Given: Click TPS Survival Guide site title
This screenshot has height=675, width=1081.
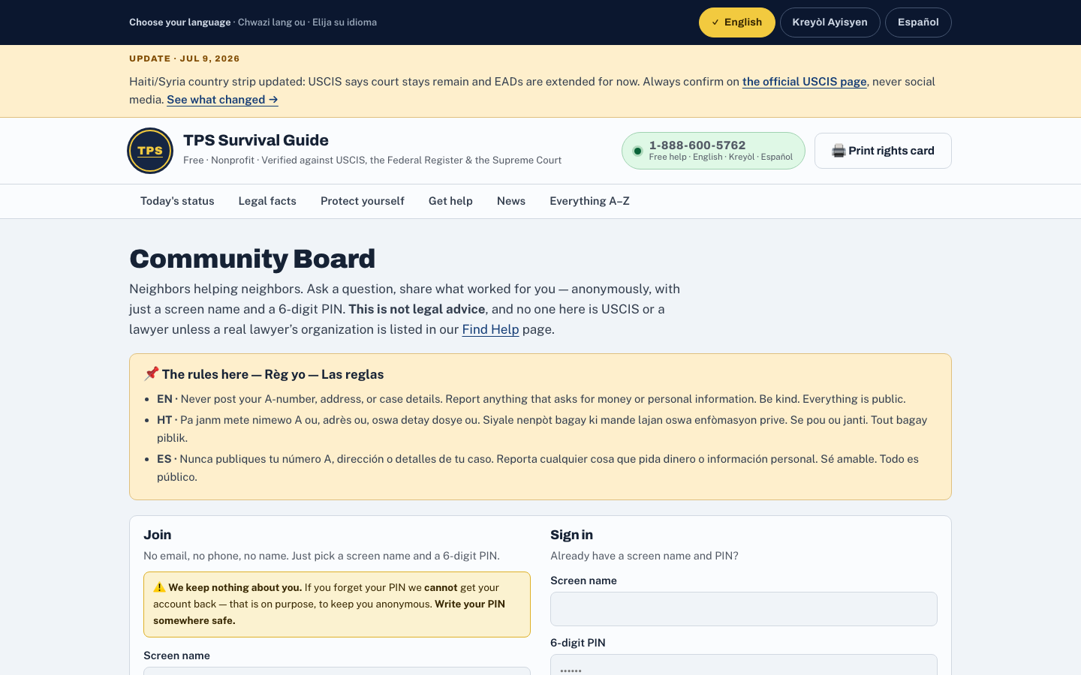Looking at the screenshot, I should 256,140.
